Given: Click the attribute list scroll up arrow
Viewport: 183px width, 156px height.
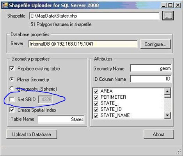Looking at the screenshot, I should coord(167,91).
